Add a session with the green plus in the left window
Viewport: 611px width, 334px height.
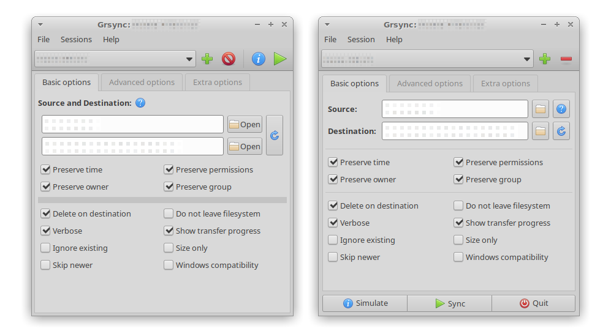pyautogui.click(x=207, y=59)
